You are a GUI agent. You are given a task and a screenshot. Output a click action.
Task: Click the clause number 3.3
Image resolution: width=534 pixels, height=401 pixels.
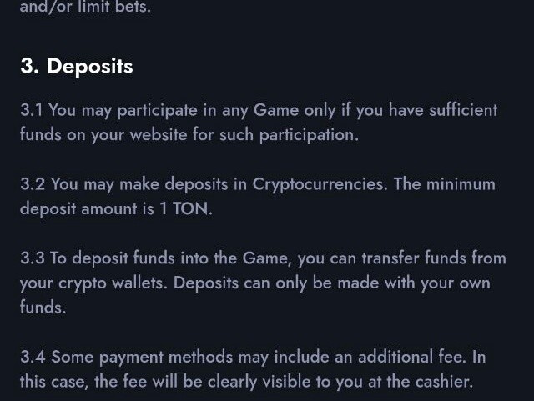click(33, 258)
